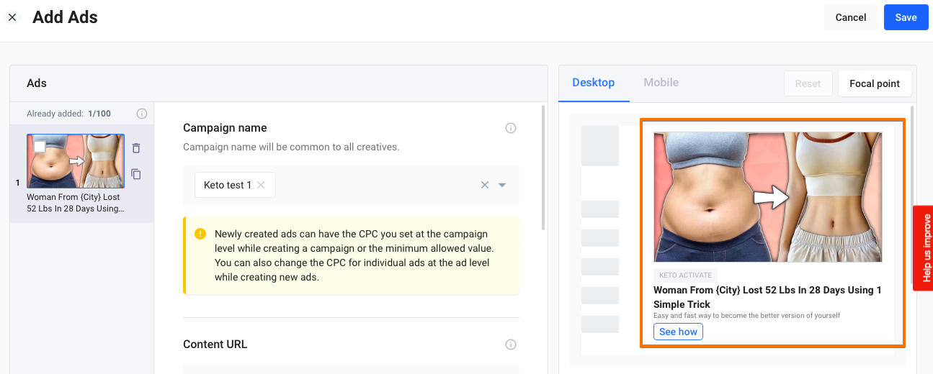Switch to the Desktop preview tab
Viewport: 933px width, 374px height.
pos(593,83)
